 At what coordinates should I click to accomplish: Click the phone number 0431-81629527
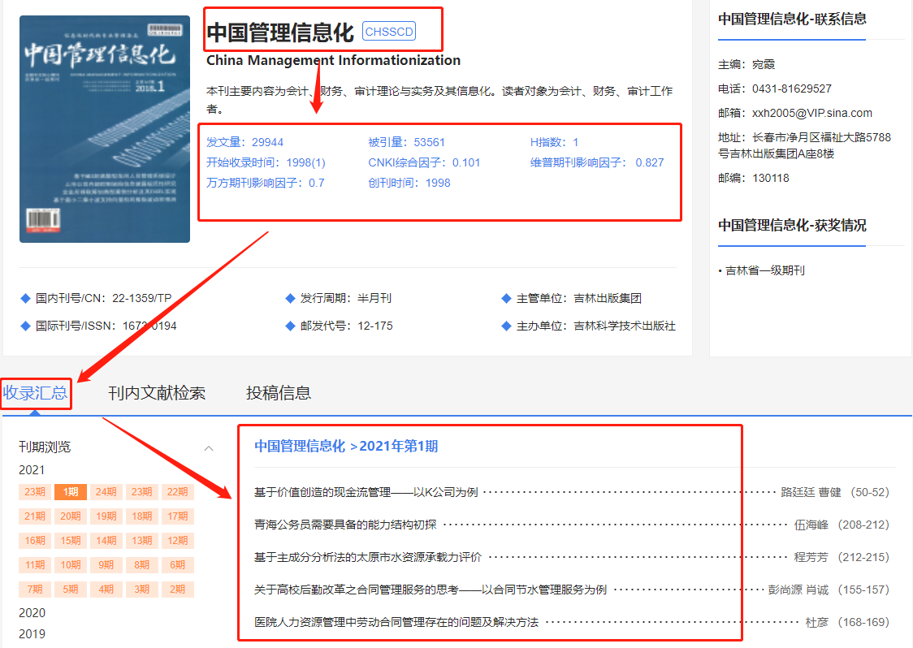[791, 89]
